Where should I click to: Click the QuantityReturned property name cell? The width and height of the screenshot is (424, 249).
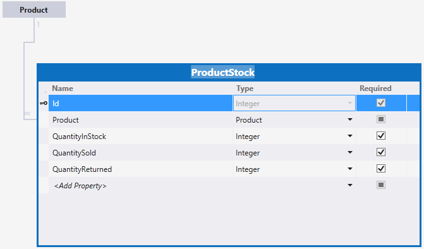coord(141,169)
